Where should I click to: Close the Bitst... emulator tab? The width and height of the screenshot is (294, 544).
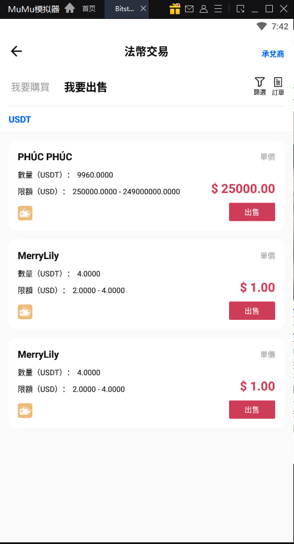click(143, 9)
